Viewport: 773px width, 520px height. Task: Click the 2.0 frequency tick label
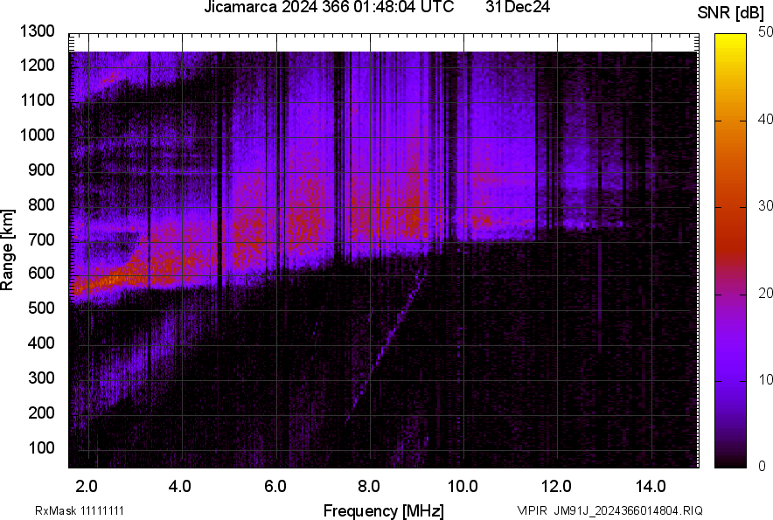[87, 486]
